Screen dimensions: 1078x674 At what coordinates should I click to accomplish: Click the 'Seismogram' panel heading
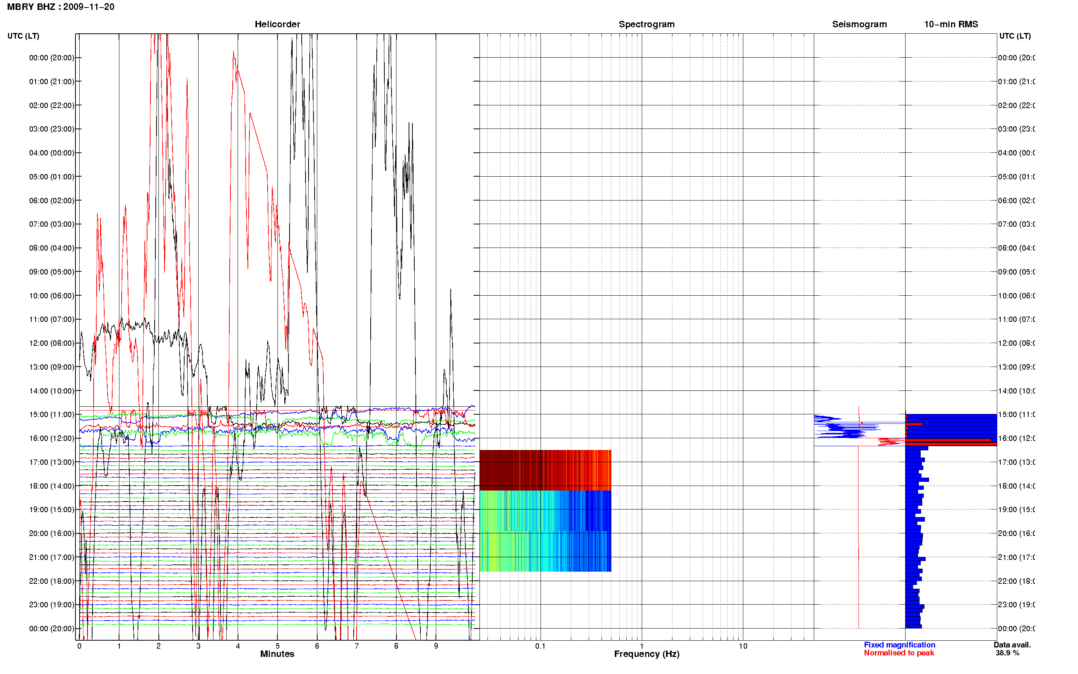pyautogui.click(x=859, y=24)
